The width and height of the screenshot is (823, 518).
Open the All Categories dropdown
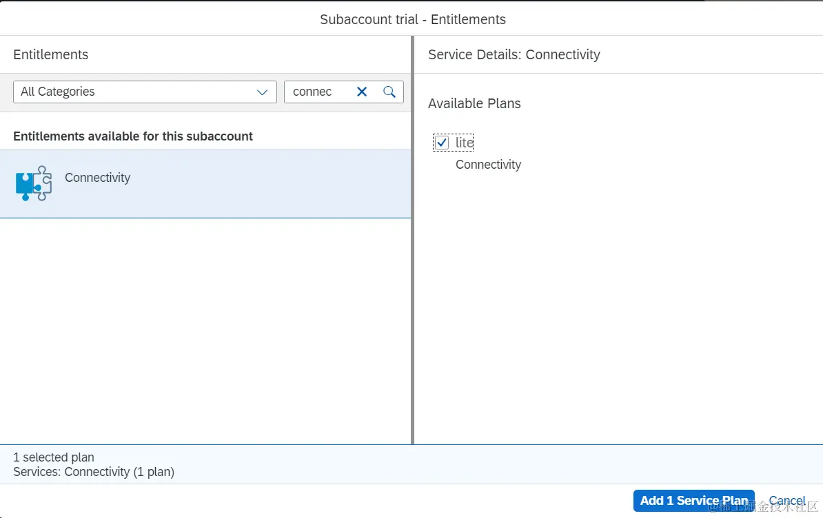pyautogui.click(x=145, y=92)
